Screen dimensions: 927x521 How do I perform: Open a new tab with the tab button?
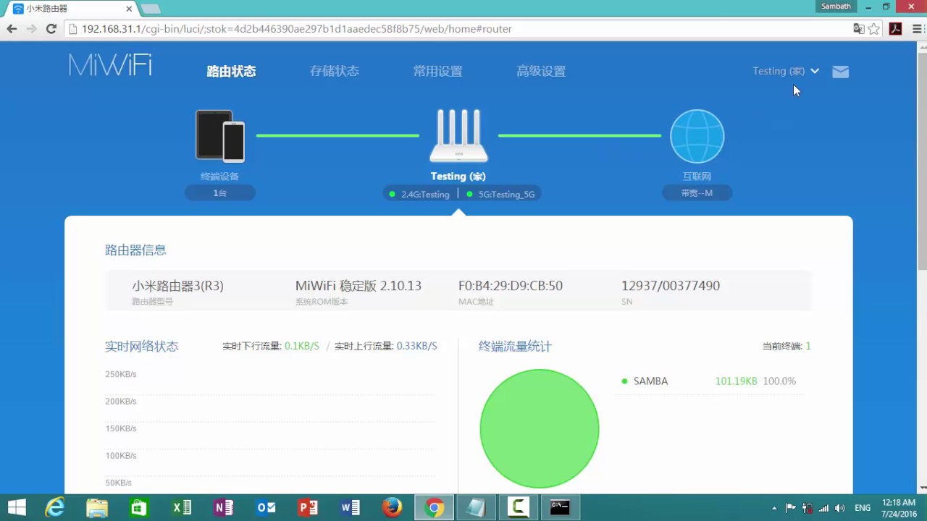pos(150,9)
